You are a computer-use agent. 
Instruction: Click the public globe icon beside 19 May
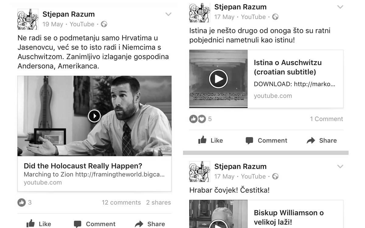coord(104,24)
